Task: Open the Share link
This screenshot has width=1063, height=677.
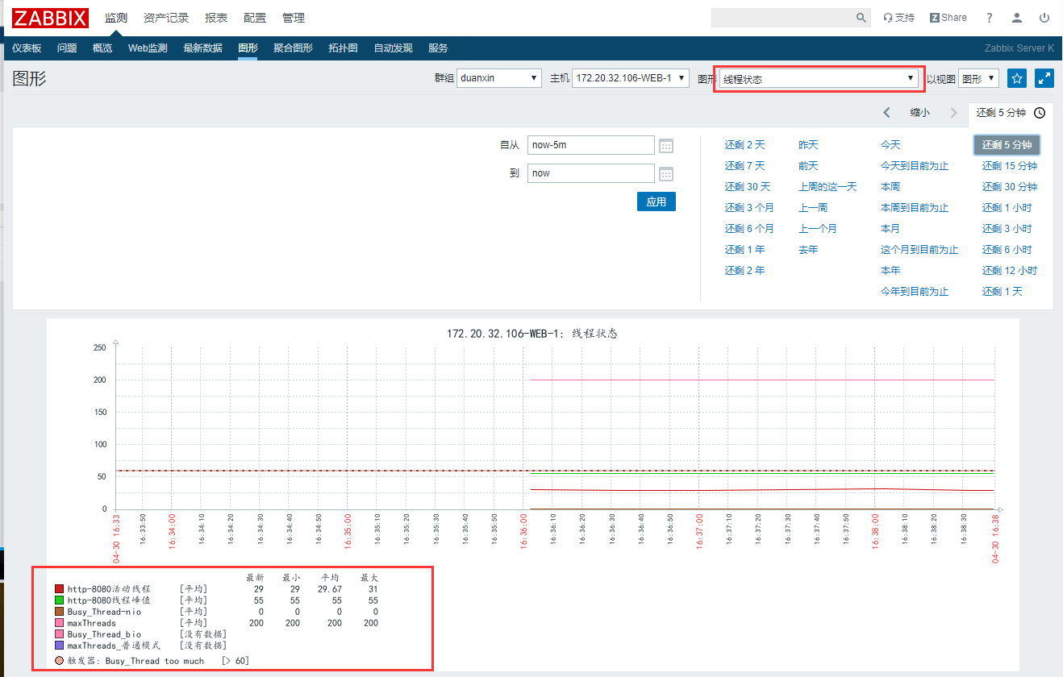Action: (x=948, y=18)
